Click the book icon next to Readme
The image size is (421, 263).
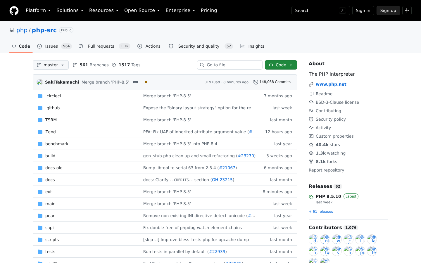311,94
